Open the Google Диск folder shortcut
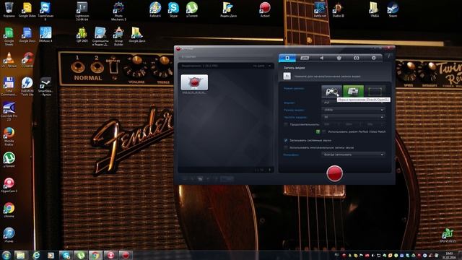The width and height of the screenshot is (462, 260). tap(136, 35)
